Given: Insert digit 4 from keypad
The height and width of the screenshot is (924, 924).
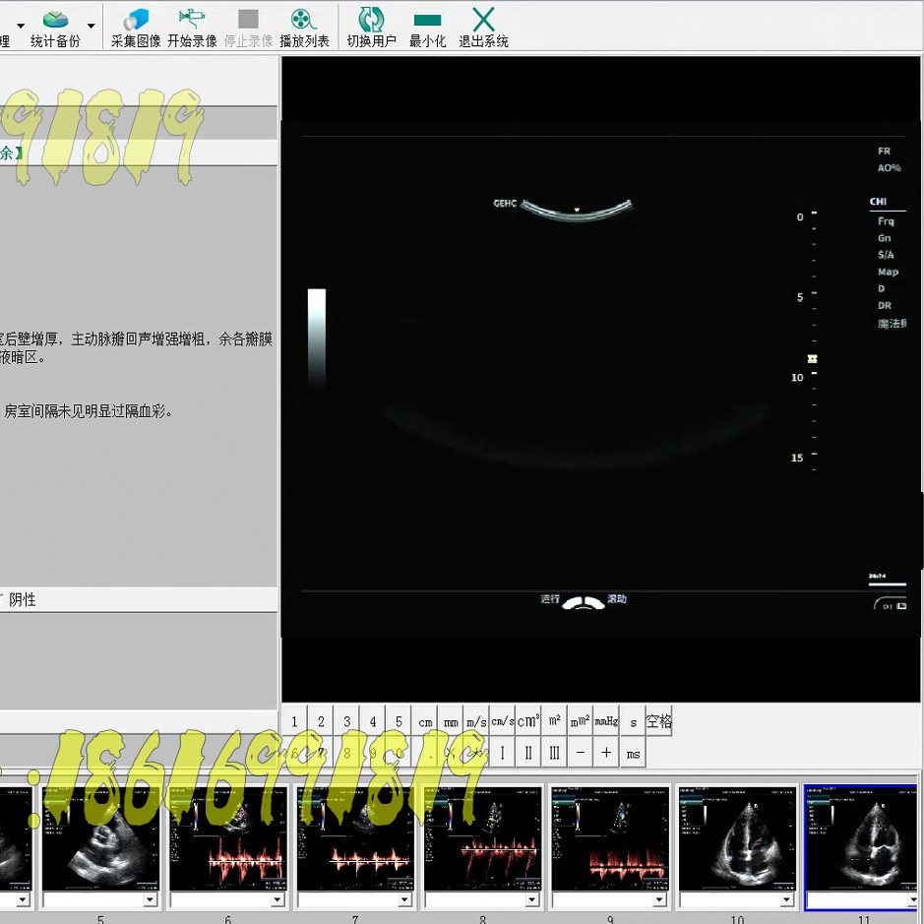Looking at the screenshot, I should click(373, 721).
